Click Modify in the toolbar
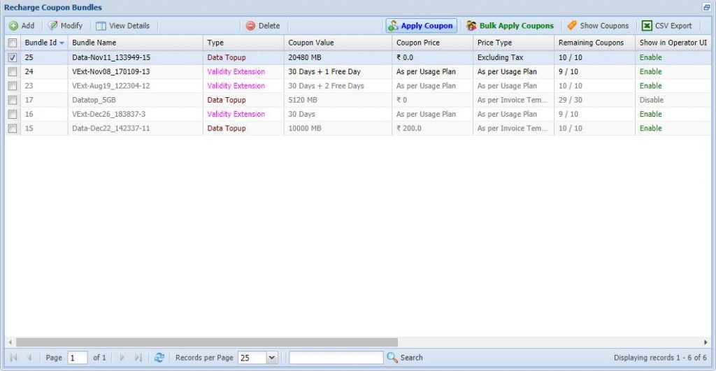The width and height of the screenshot is (716, 371). 65,26
